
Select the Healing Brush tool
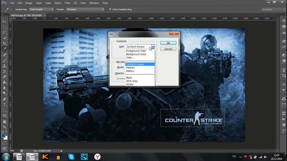(4, 55)
